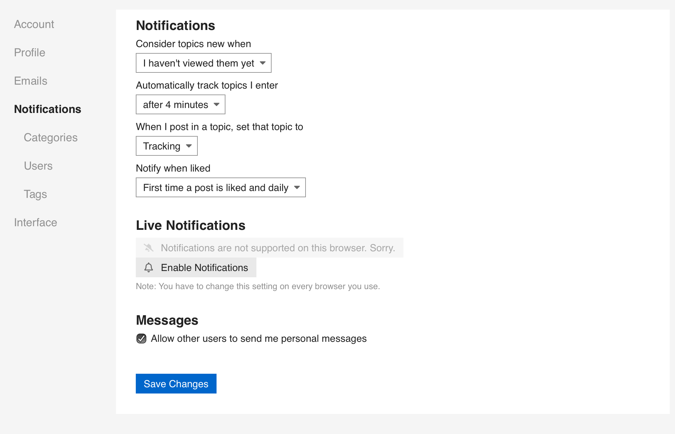675x434 pixels.
Task: Click arrow icon on Notify when liked select
Action: [297, 187]
